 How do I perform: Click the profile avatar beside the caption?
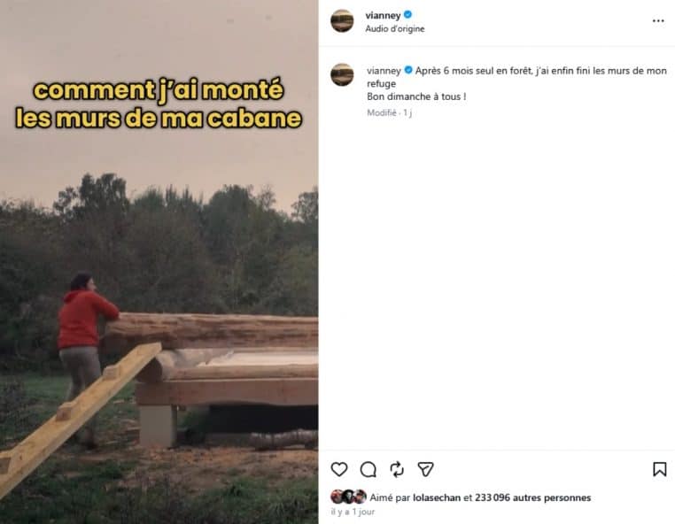pyautogui.click(x=342, y=74)
